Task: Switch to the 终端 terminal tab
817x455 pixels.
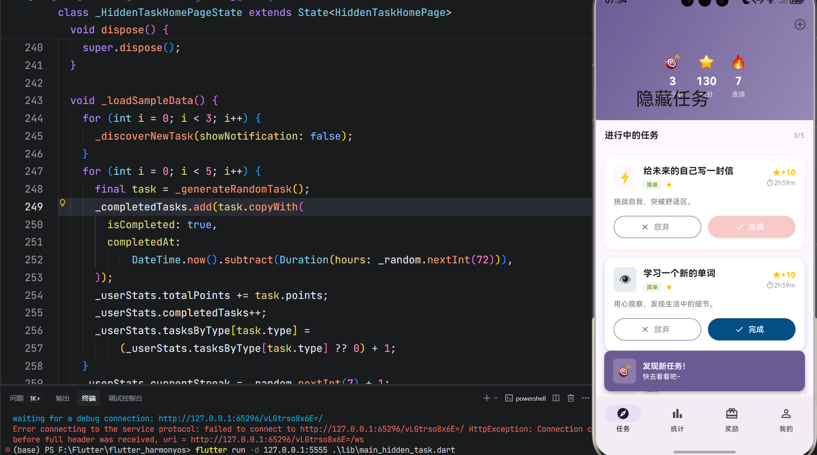Action: point(88,398)
